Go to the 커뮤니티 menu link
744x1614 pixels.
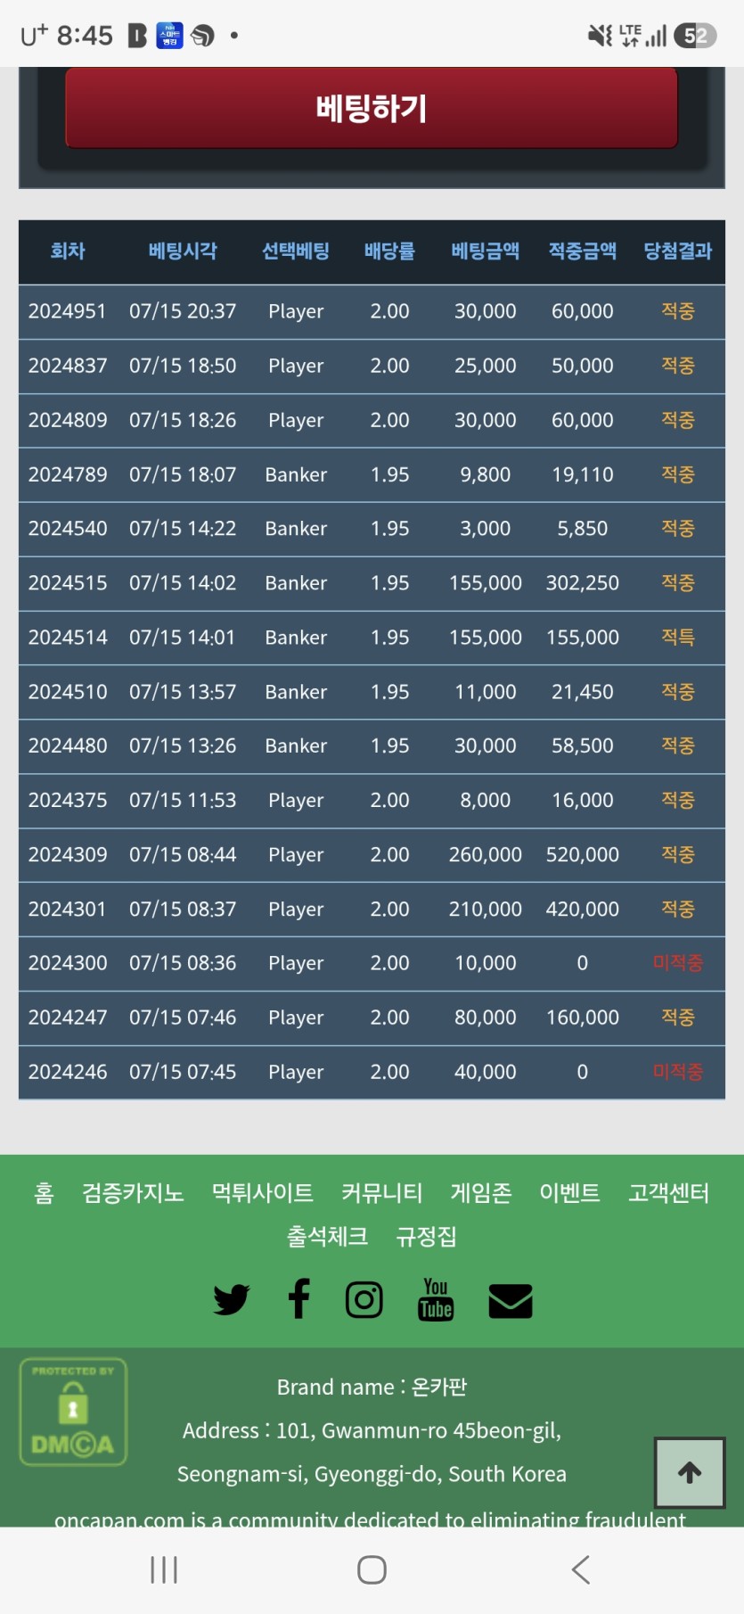click(382, 1193)
